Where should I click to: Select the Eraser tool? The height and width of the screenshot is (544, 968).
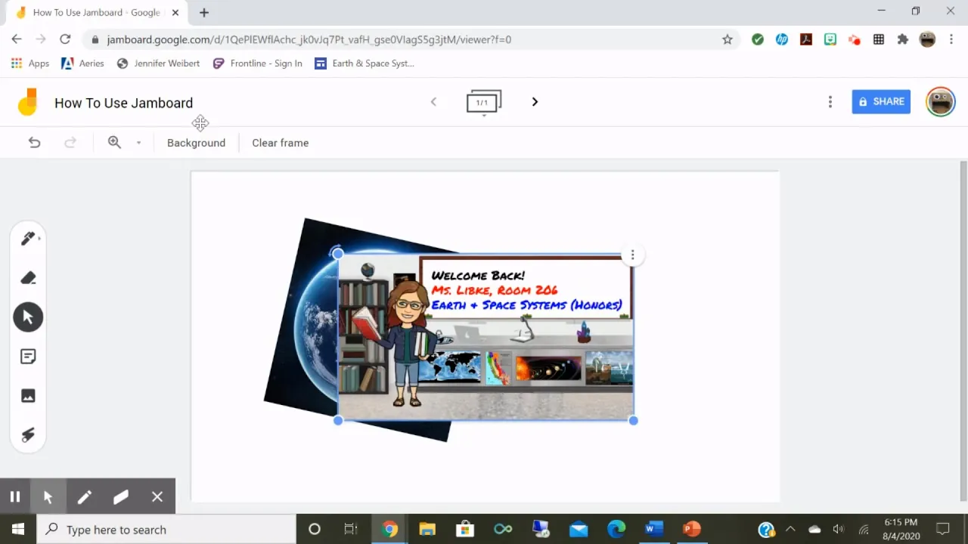pyautogui.click(x=28, y=278)
